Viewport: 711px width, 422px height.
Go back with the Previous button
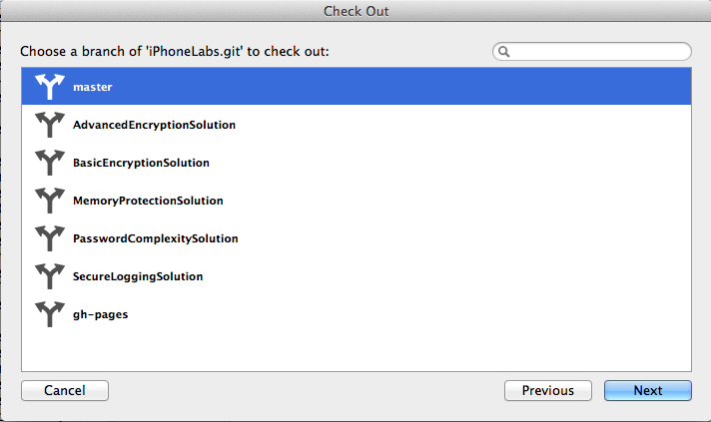pos(548,390)
